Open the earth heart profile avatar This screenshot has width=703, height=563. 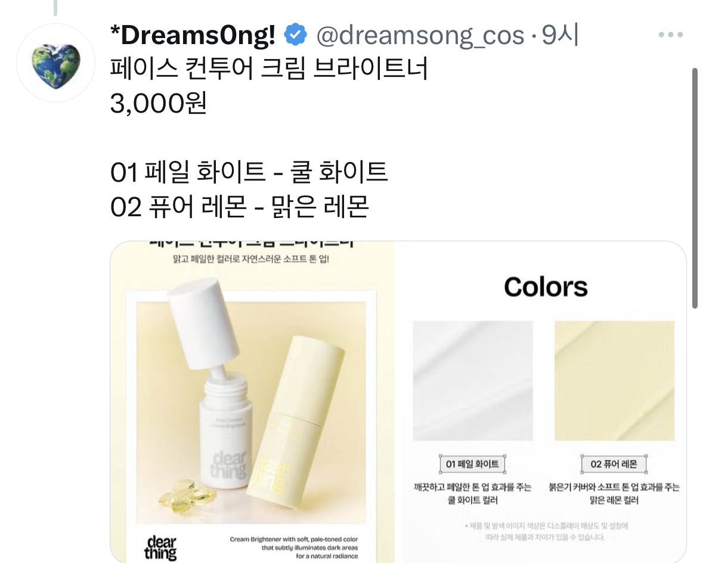(x=55, y=63)
